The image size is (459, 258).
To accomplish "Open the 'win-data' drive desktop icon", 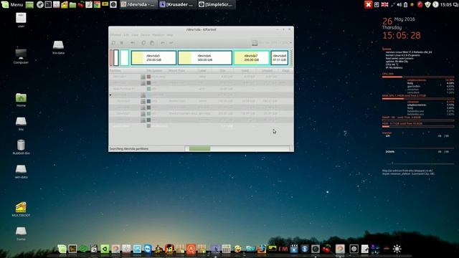I will click(21, 171).
